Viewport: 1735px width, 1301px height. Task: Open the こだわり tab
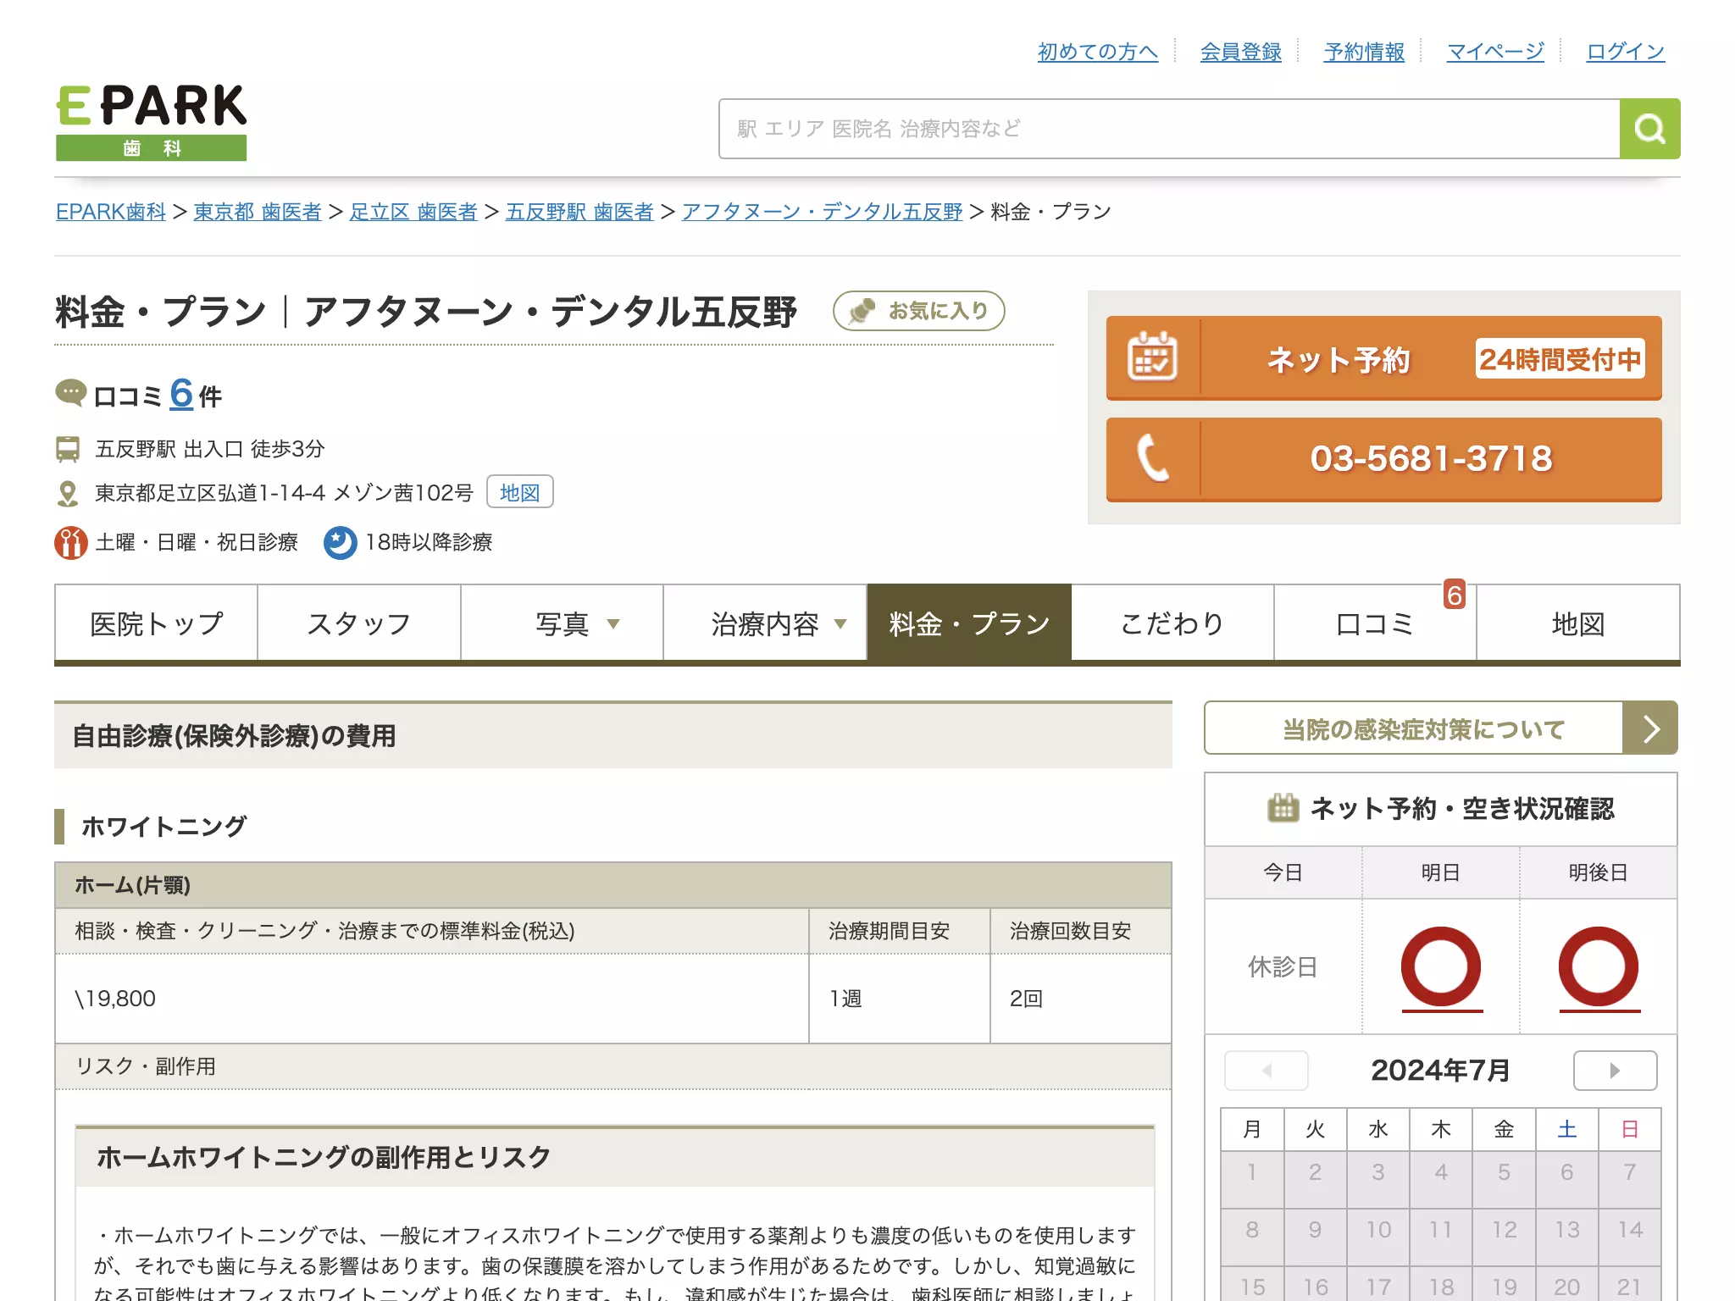pos(1172,623)
